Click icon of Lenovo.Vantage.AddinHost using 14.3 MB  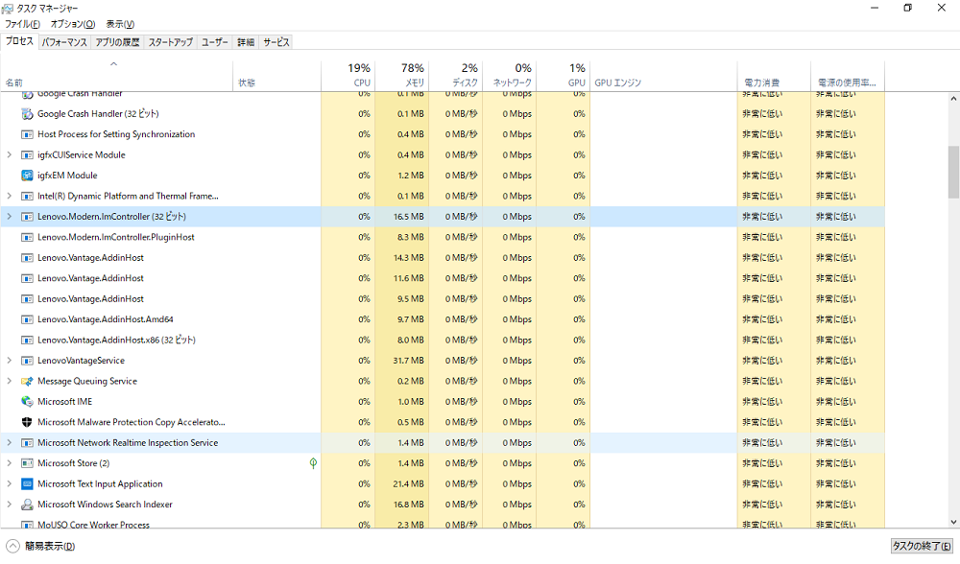[27, 258]
